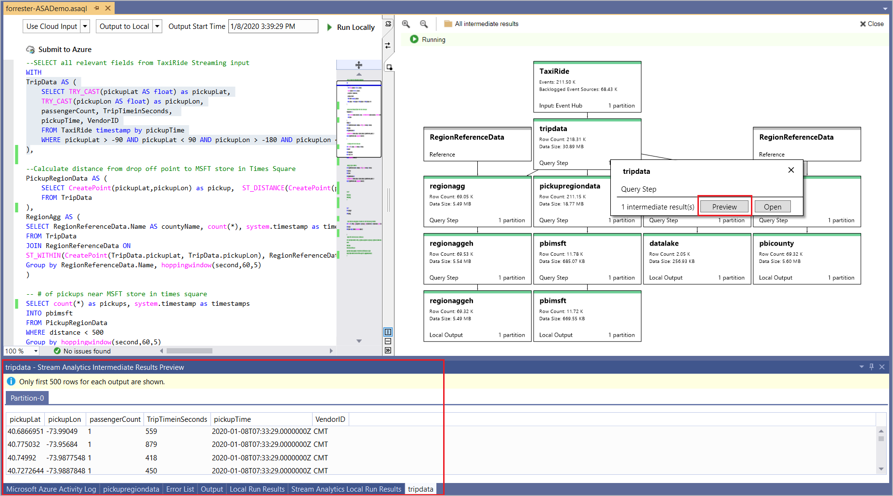The height and width of the screenshot is (496, 893).
Task: Click results grid scrollbar down arrow
Action: pos(881,469)
